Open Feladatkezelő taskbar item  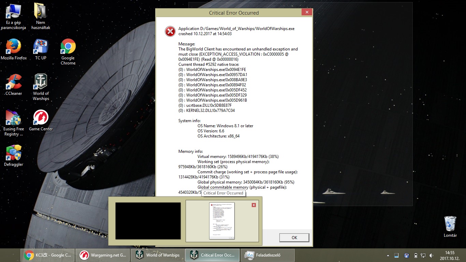268,255
